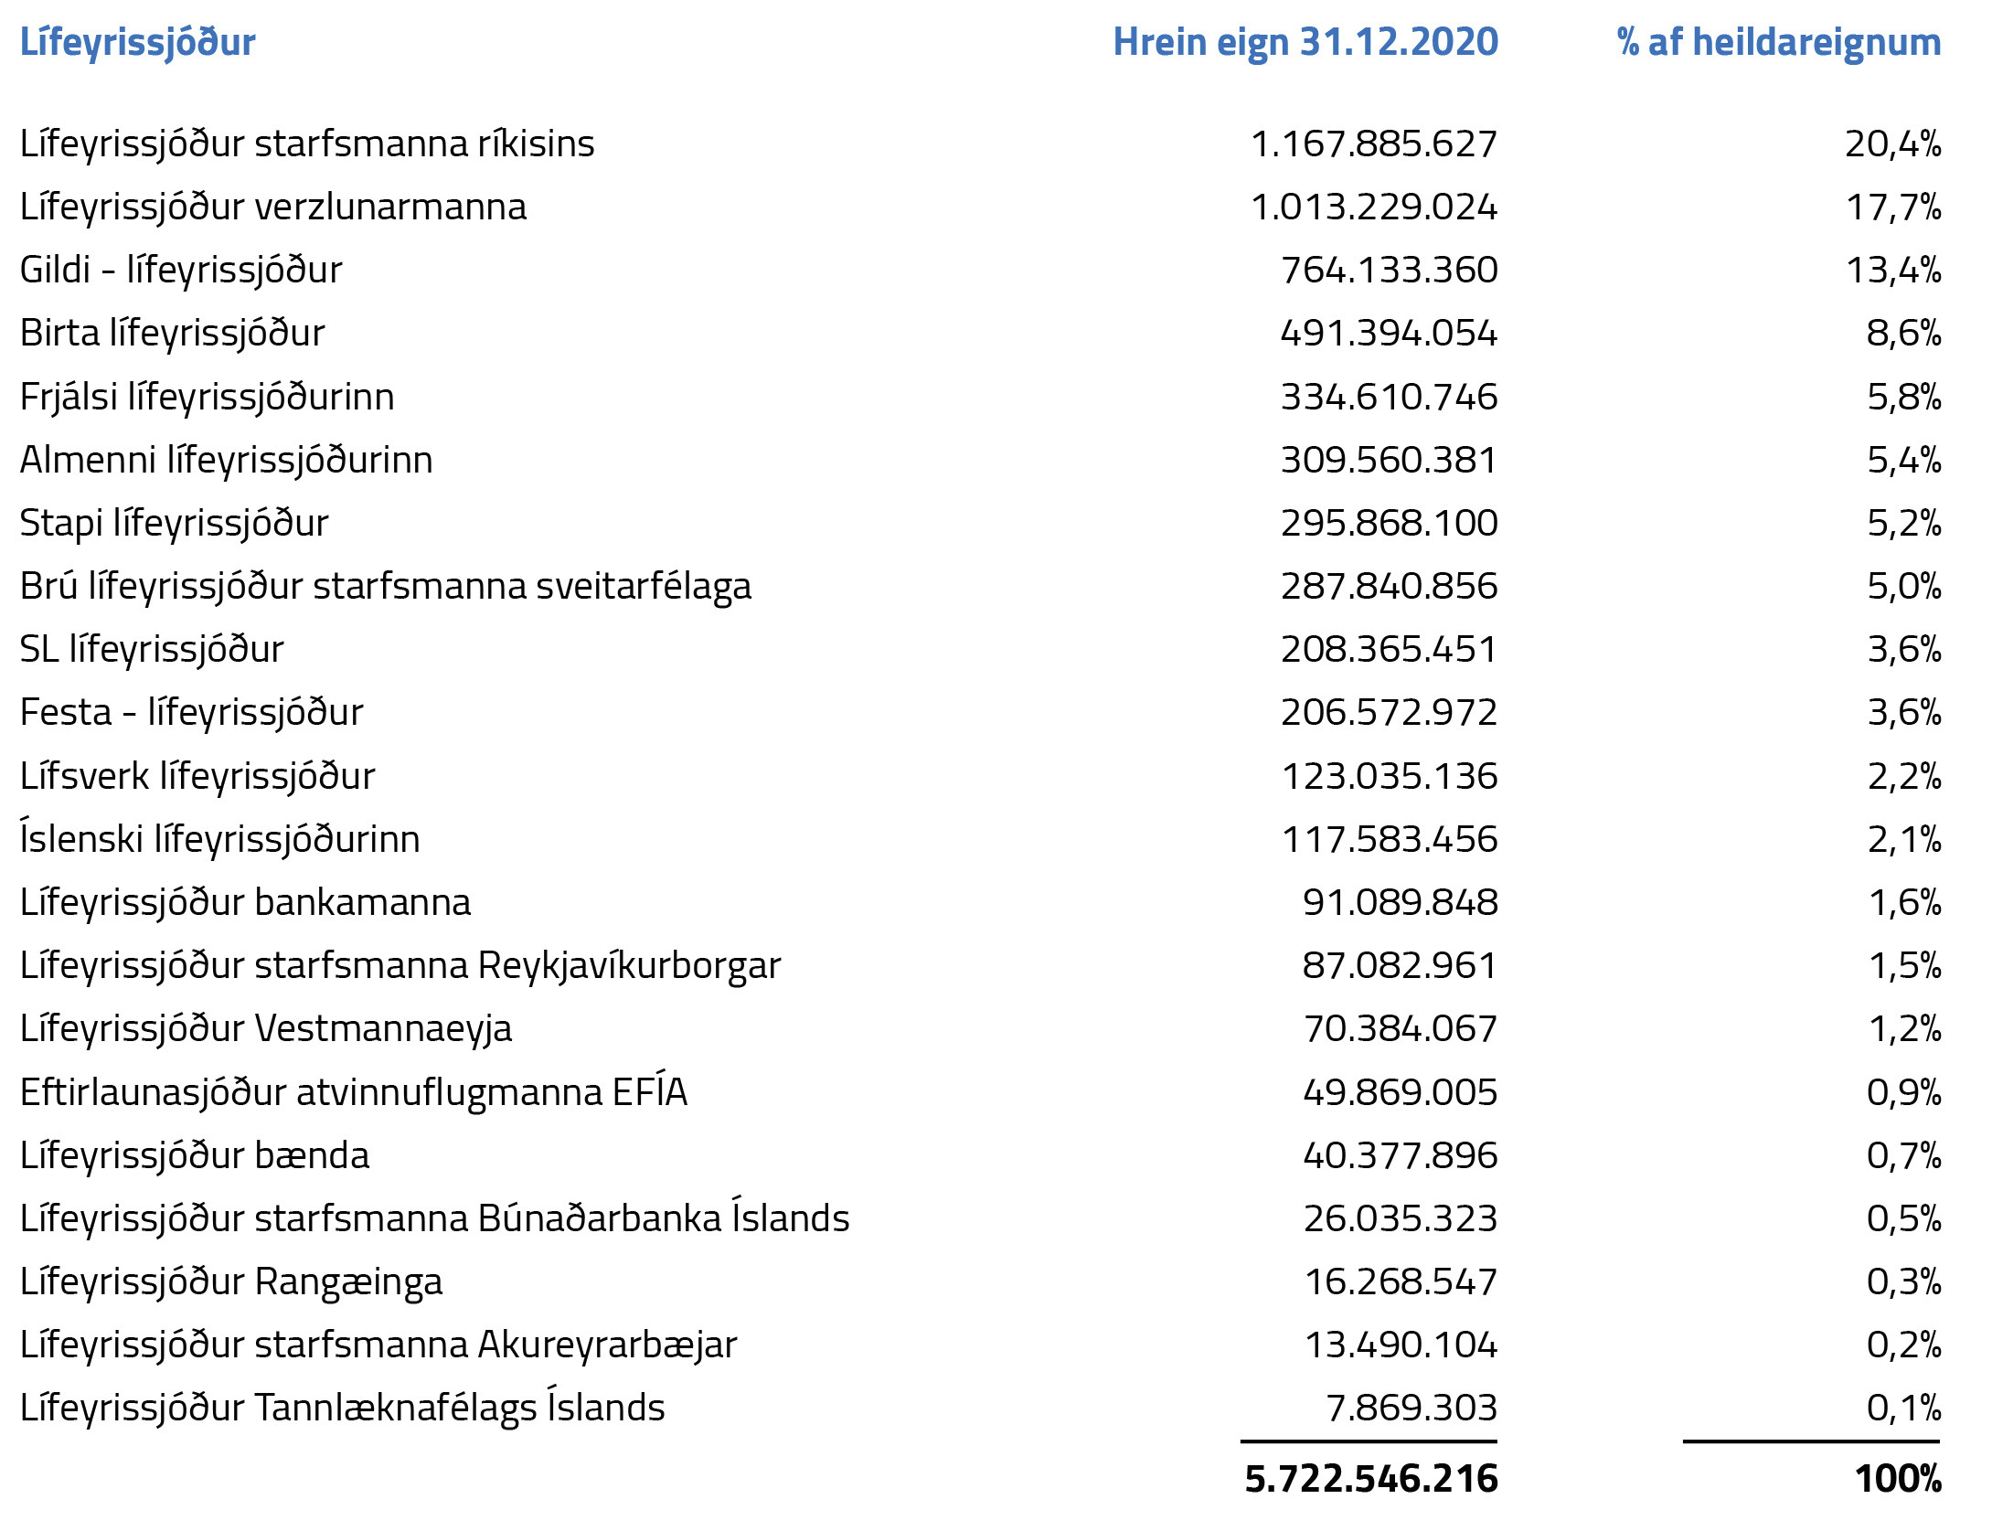Viewport: 1992px width, 1531px height.
Task: Click the Lífeyrissjóður column header
Action: [x=137, y=43]
